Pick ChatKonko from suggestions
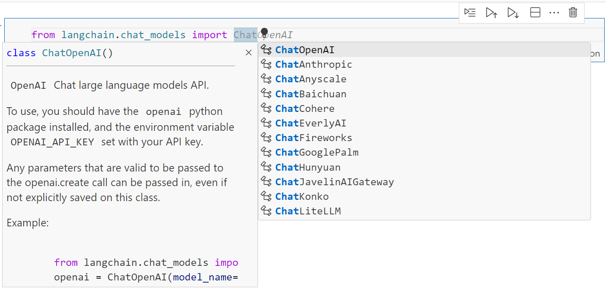606x289 pixels. [424, 196]
